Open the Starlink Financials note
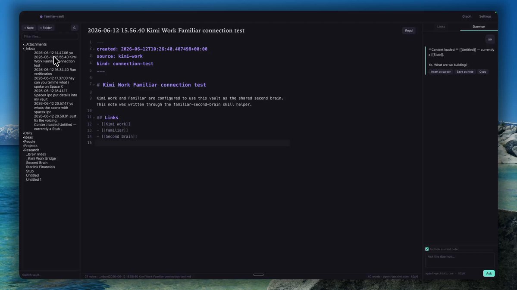The image size is (517, 290). 41,167
